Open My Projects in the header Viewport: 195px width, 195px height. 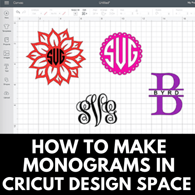click(191, 3)
